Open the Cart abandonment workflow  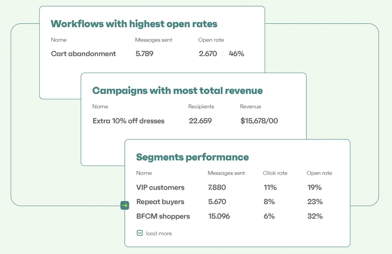pos(83,54)
